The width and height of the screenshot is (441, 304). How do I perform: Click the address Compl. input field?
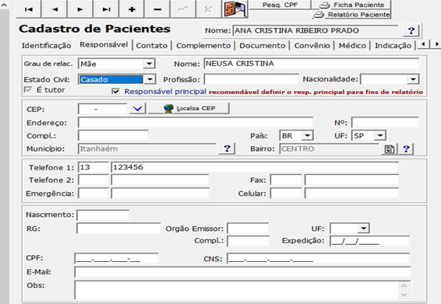113,135
